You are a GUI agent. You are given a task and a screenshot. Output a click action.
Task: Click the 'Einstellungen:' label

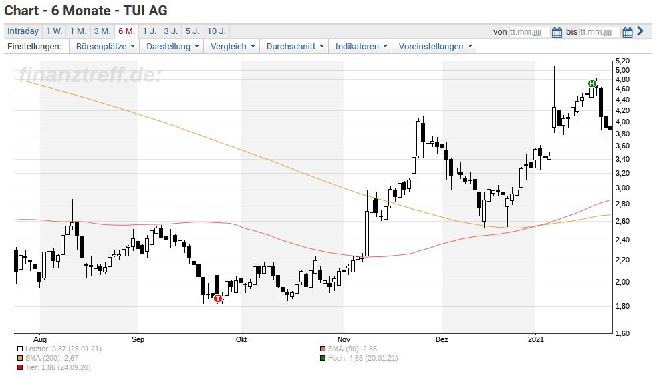click(35, 47)
